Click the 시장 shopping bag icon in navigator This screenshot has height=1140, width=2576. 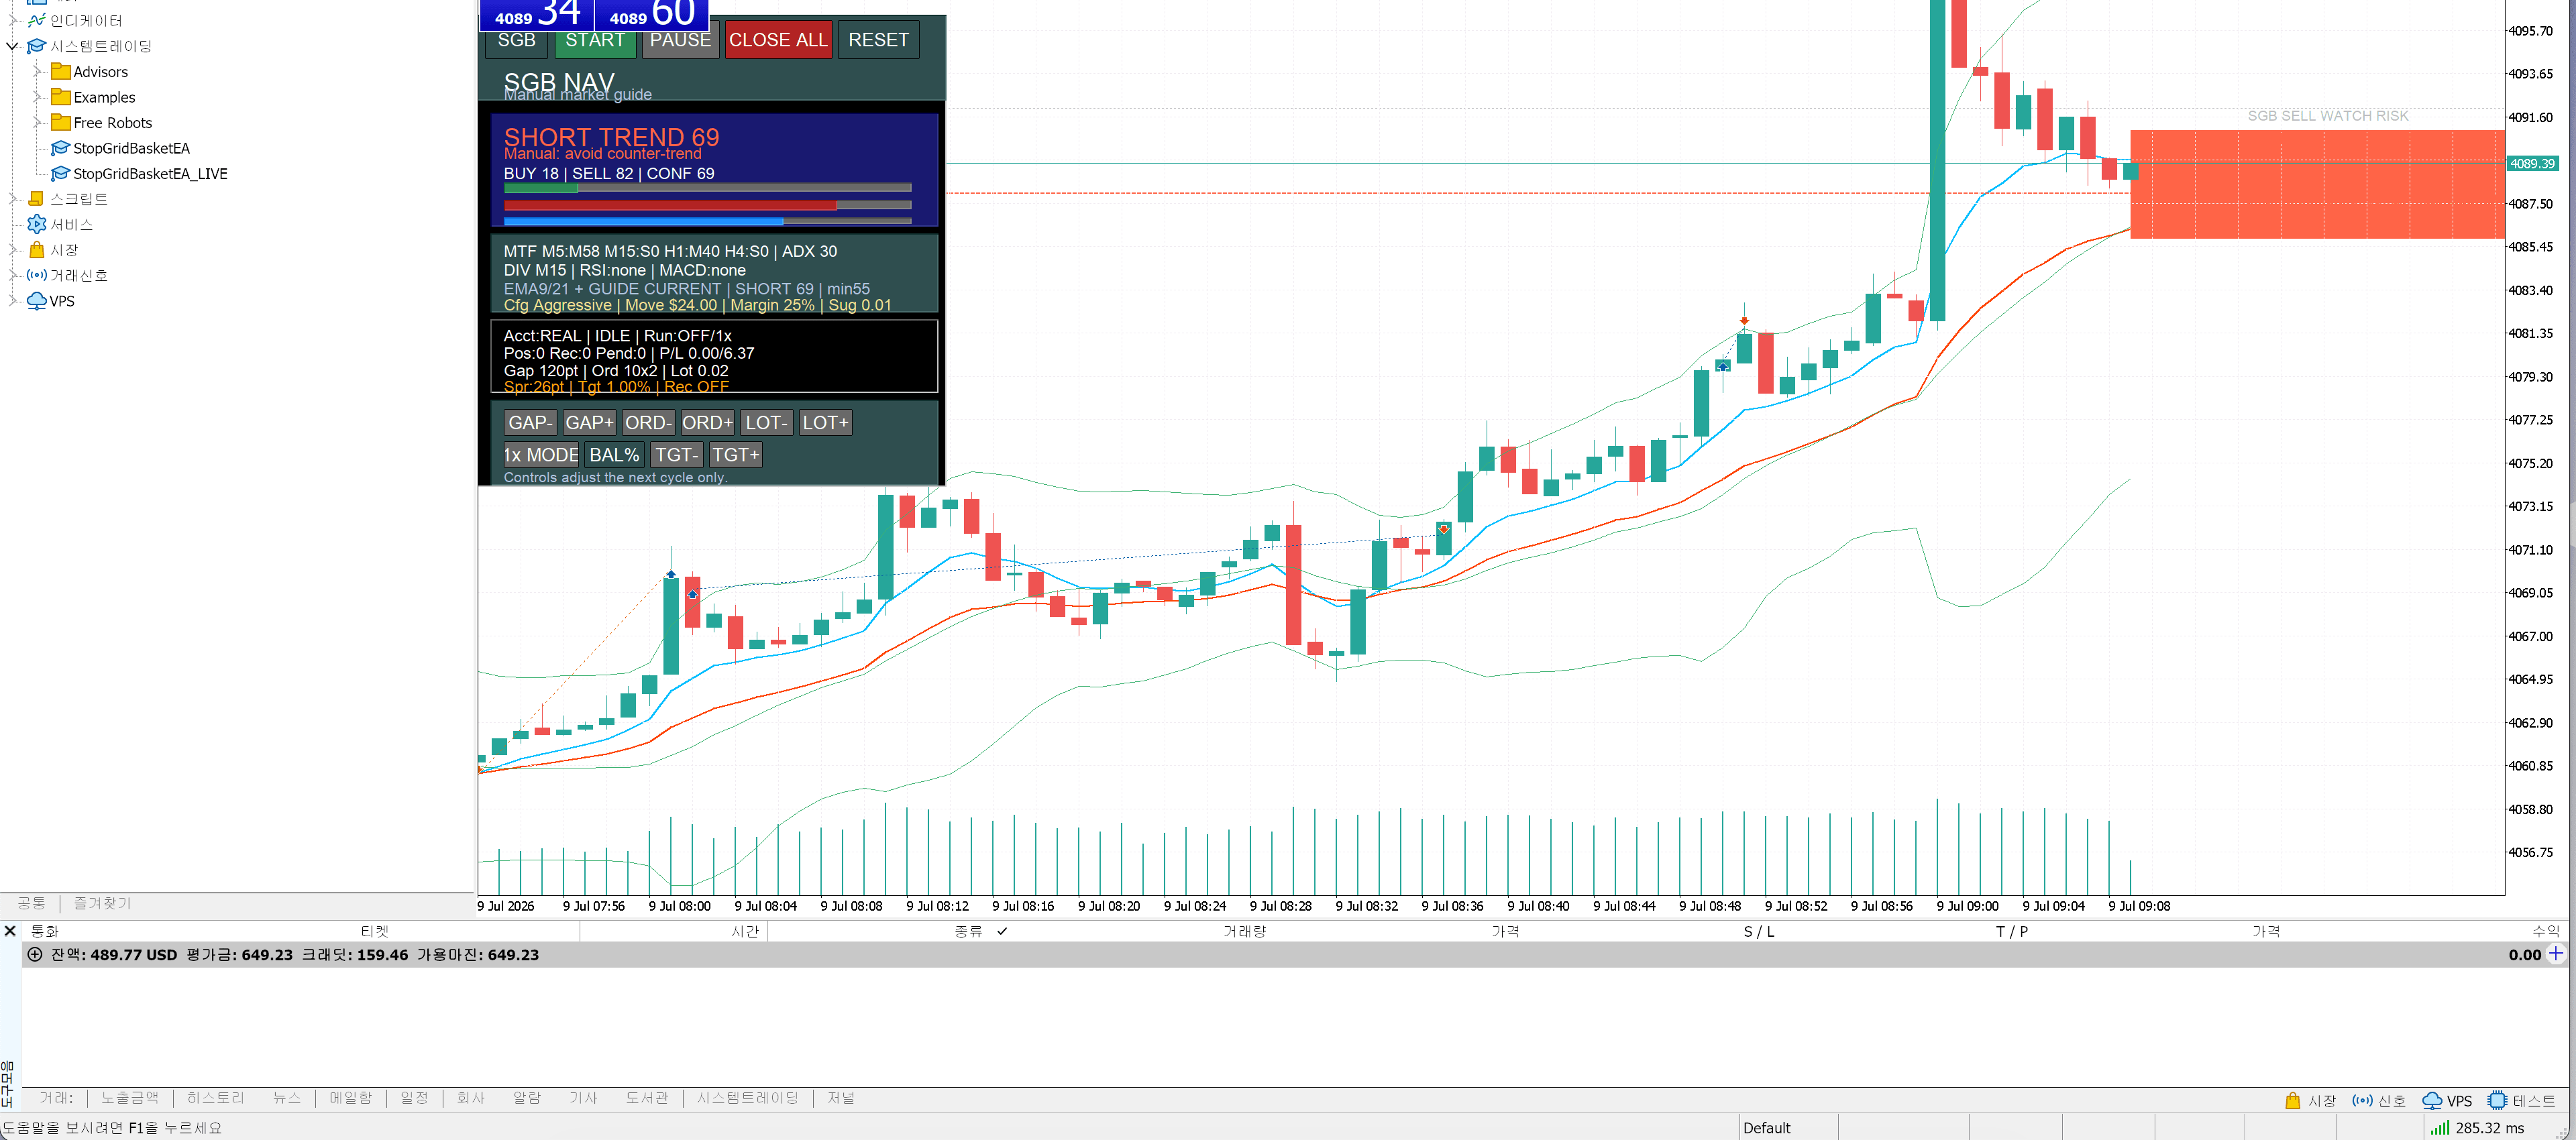37,249
